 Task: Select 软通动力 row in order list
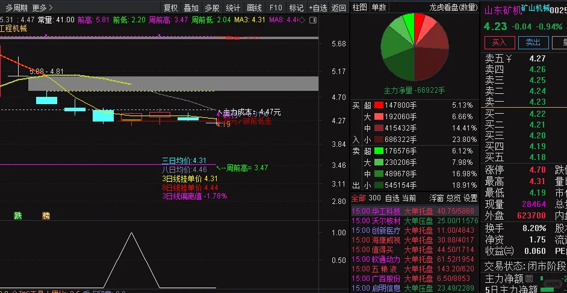tap(415, 259)
